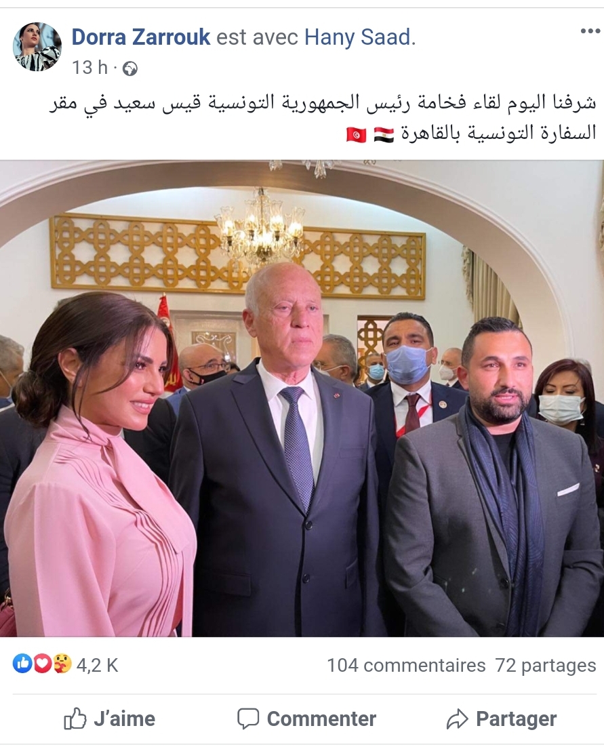The height and width of the screenshot is (747, 604).
Task: Click the share arrow icon
Action: 458,719
